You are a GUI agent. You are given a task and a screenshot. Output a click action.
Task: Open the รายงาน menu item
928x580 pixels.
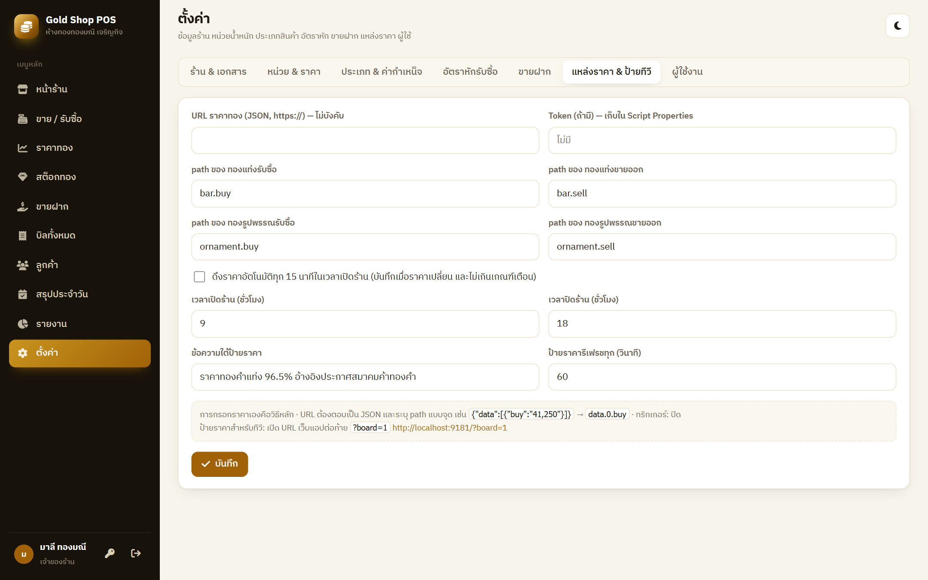(x=80, y=324)
